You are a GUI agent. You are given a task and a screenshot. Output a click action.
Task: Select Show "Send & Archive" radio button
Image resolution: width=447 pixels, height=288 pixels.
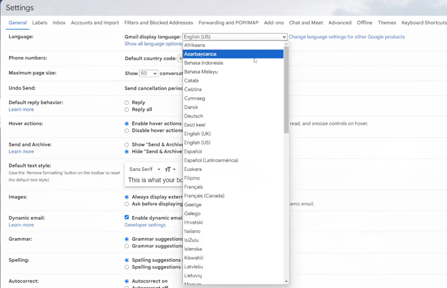tap(126, 145)
